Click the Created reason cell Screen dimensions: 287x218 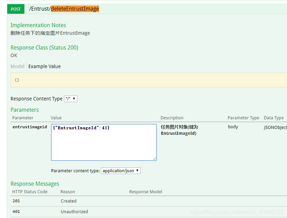click(x=68, y=201)
